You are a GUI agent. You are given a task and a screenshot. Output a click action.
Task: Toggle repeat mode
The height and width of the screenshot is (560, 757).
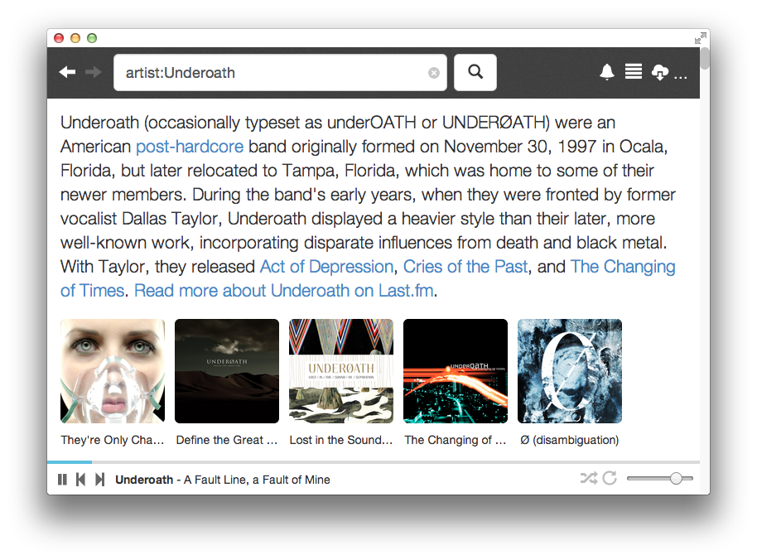[x=610, y=478]
